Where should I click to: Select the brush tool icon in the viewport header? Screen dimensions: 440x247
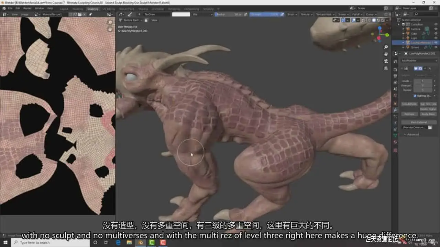tap(130, 14)
